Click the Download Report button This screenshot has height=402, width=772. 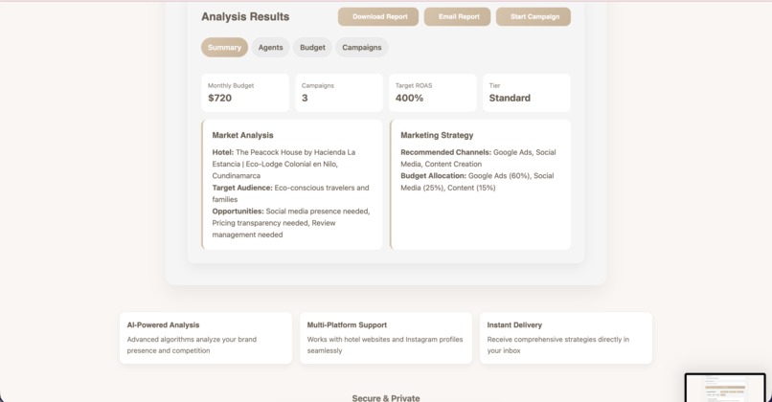[x=378, y=16]
